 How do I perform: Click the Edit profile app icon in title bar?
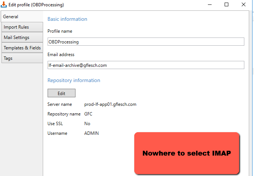4,5
